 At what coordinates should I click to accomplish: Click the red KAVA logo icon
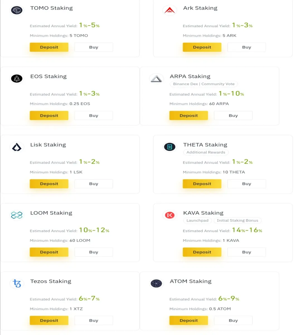coord(169,215)
